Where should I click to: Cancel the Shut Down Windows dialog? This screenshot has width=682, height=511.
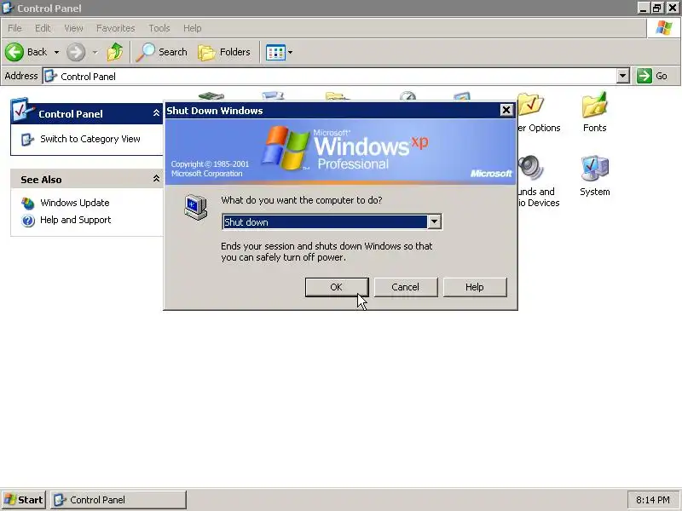tap(406, 287)
